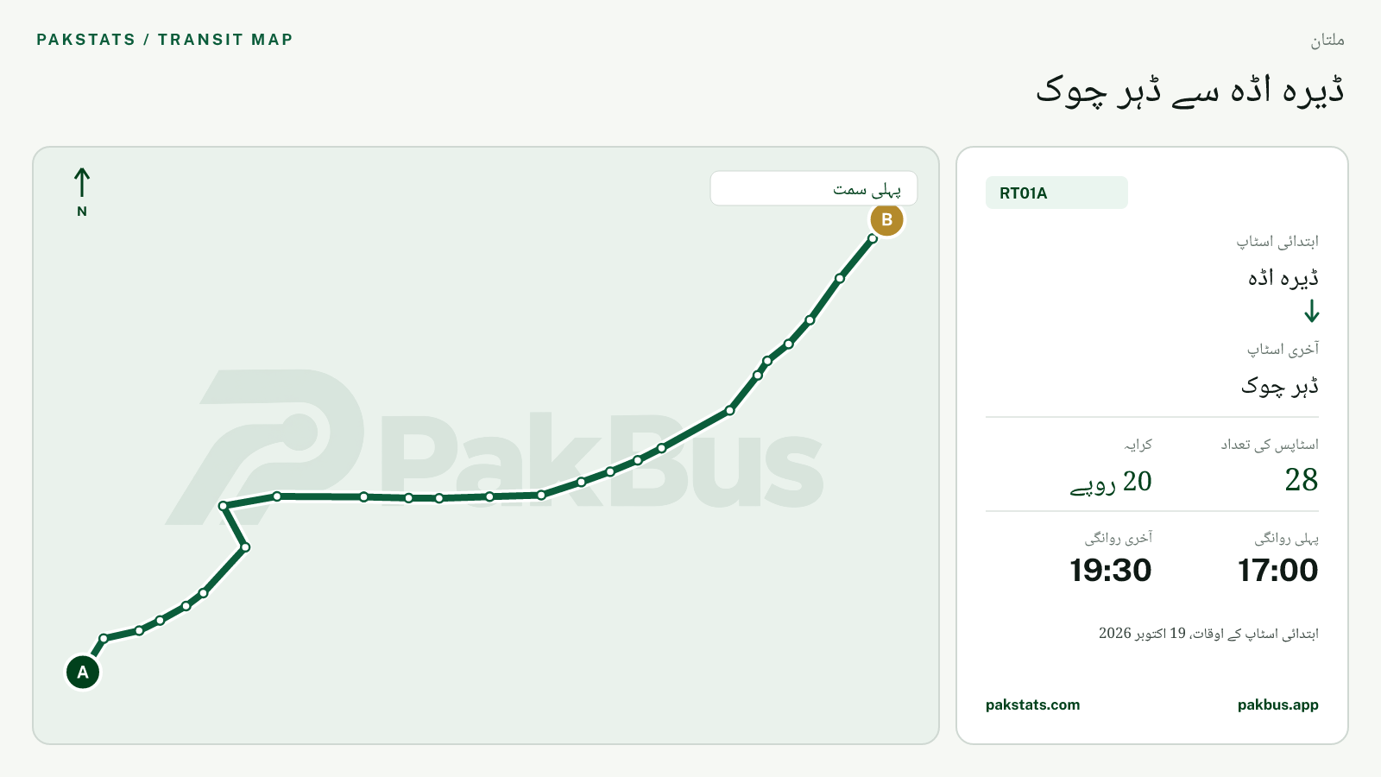Viewport: 1381px width, 777px height.
Task: Click the ڈیرہ اڈہ سے ڈہر چوک title
Action: (x=1190, y=90)
